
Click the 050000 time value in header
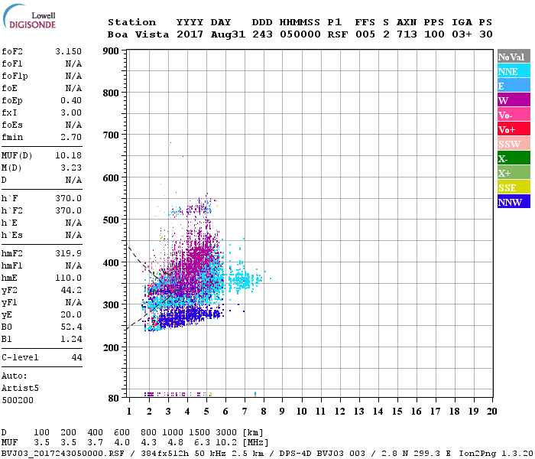(x=300, y=34)
